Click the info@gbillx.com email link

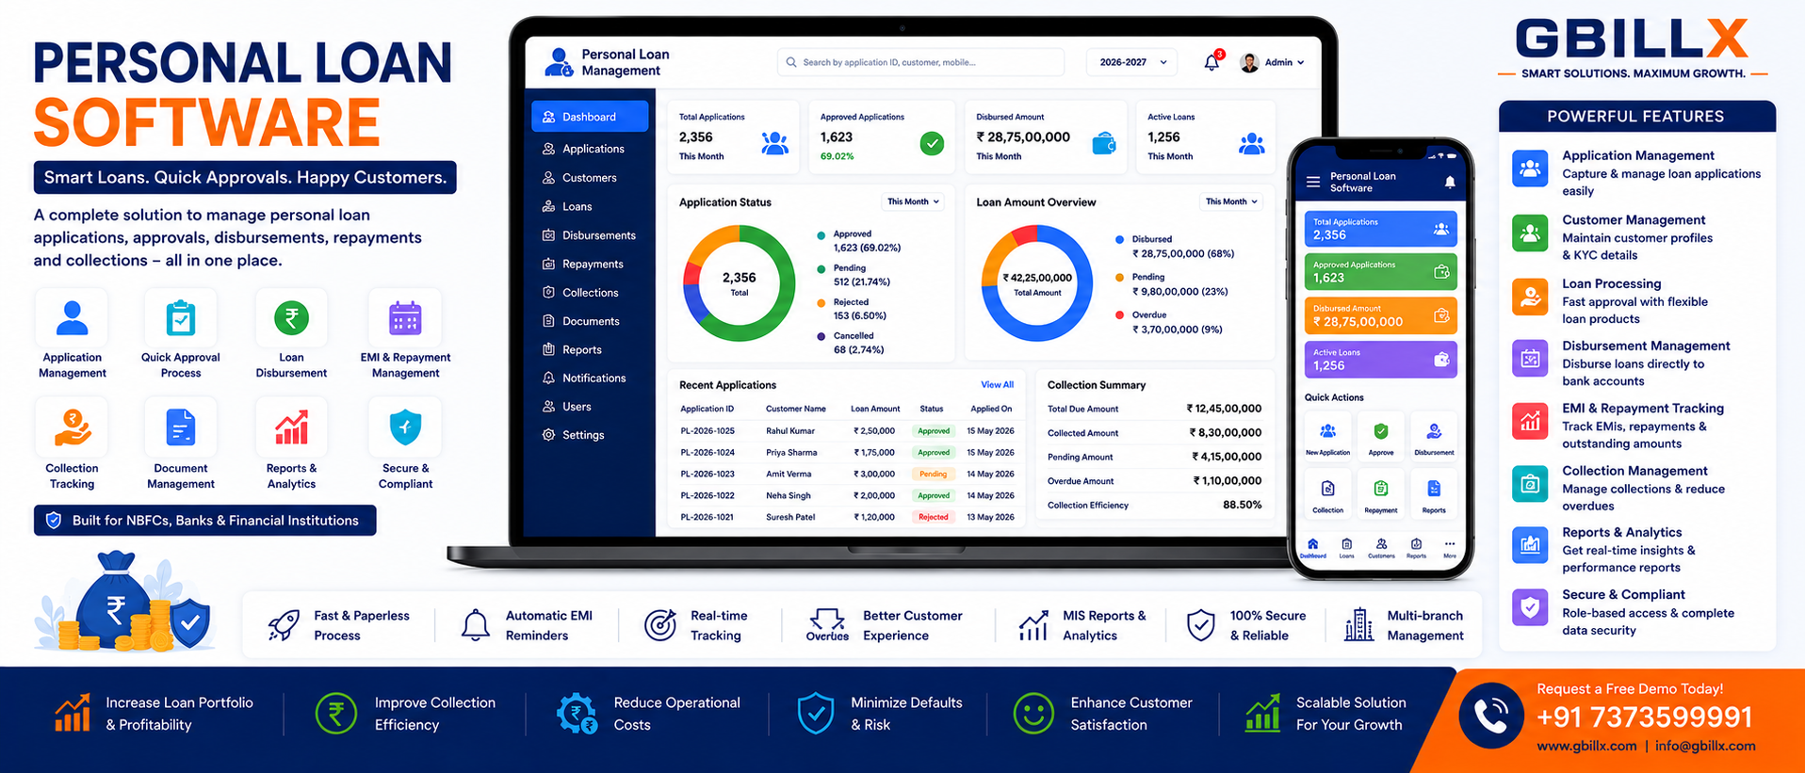pos(1705,746)
